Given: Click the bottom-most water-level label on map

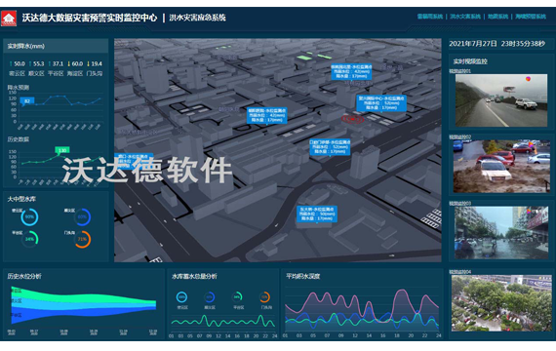Looking at the screenshot, I should click(317, 214).
